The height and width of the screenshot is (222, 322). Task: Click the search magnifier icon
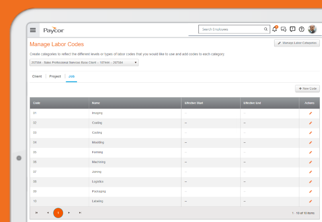pos(265,29)
